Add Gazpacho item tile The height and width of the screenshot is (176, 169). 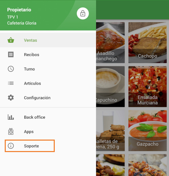147,130
